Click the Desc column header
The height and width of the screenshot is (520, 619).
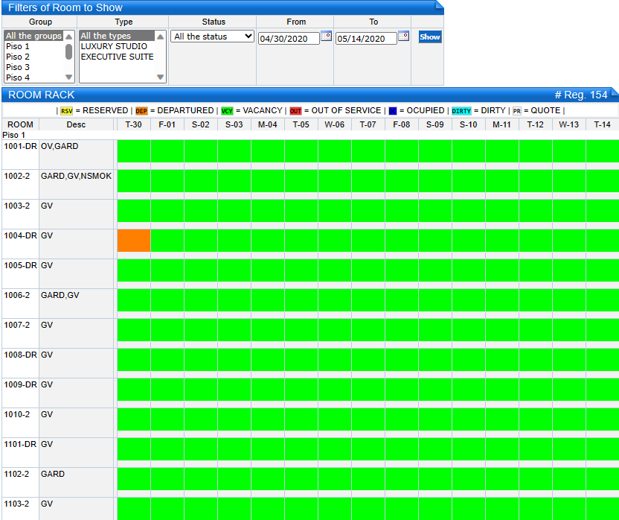pyautogui.click(x=76, y=124)
